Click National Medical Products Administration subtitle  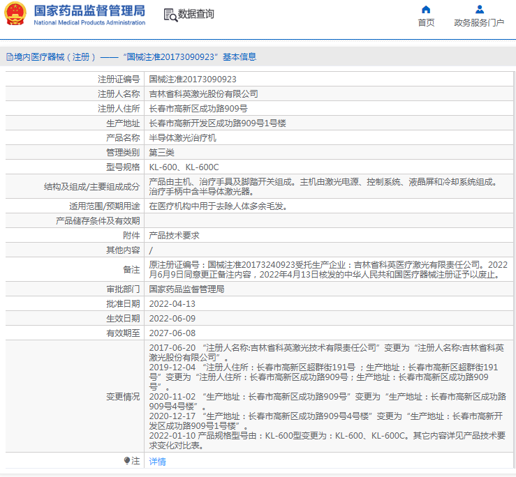pyautogui.click(x=89, y=23)
